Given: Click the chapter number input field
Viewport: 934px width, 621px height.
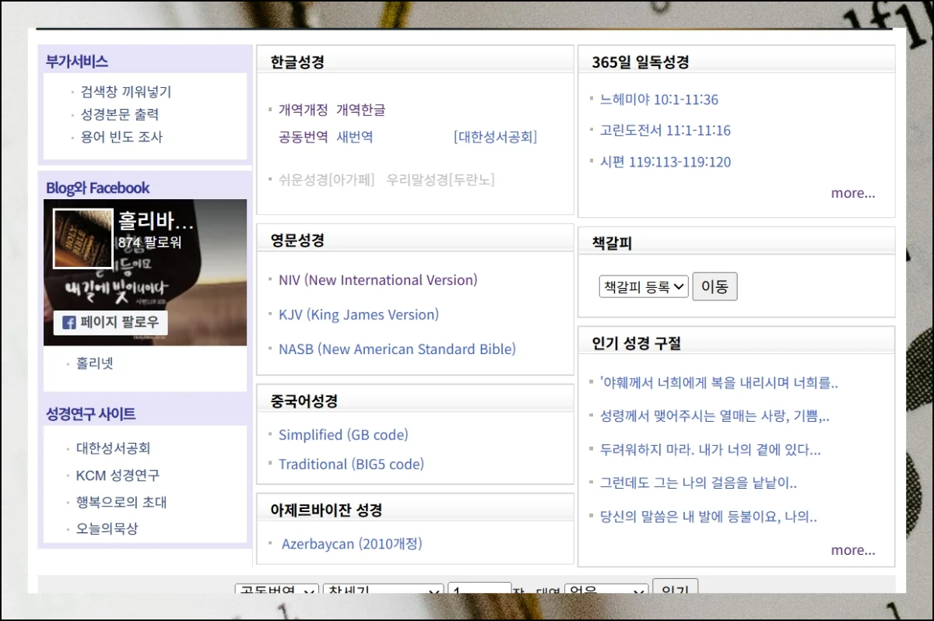Looking at the screenshot, I should pos(479,589).
